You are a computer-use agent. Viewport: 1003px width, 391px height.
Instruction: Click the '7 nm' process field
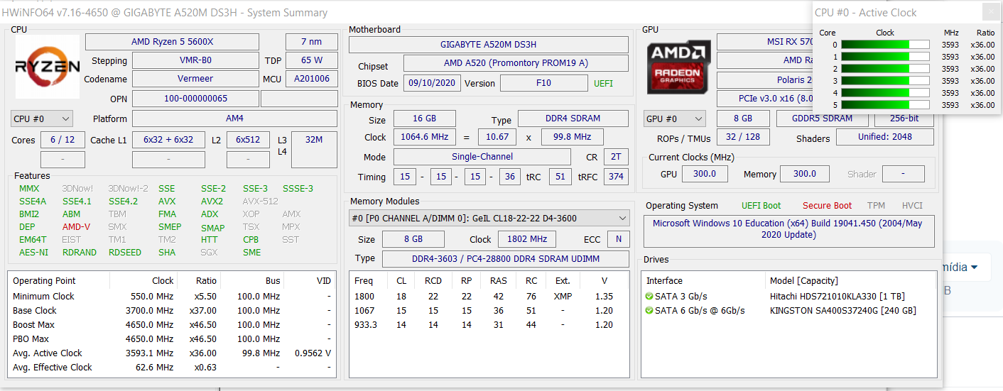311,42
